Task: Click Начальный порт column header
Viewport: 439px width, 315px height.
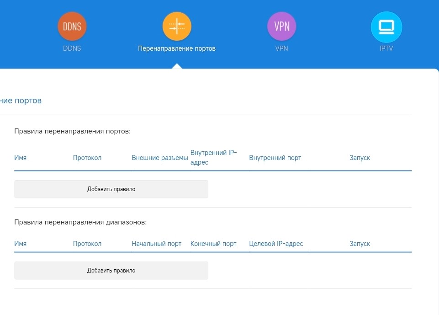Action: 157,244
